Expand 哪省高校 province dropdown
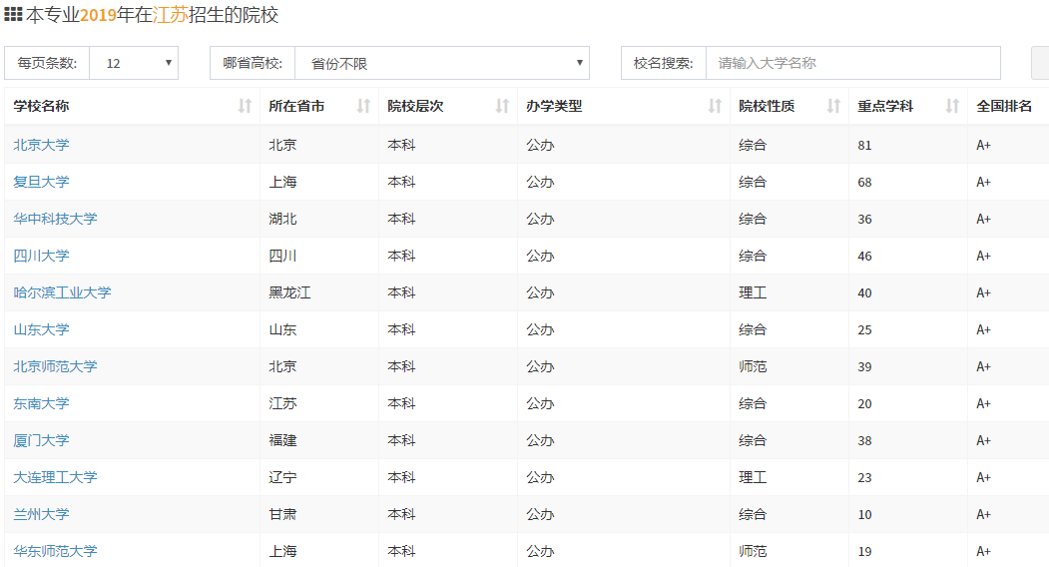Screen dimensions: 1049x567 [441, 63]
